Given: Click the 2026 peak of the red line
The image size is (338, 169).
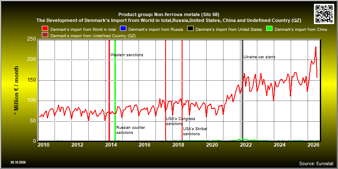Looking at the screenshot, I should pos(316,47).
